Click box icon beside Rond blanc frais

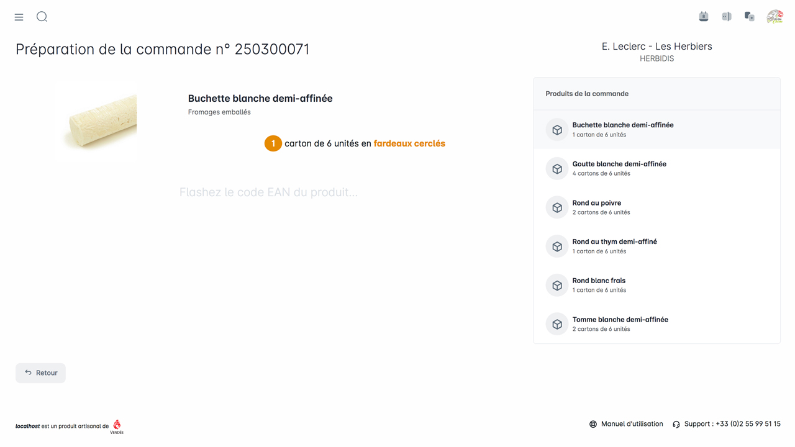coord(557,286)
